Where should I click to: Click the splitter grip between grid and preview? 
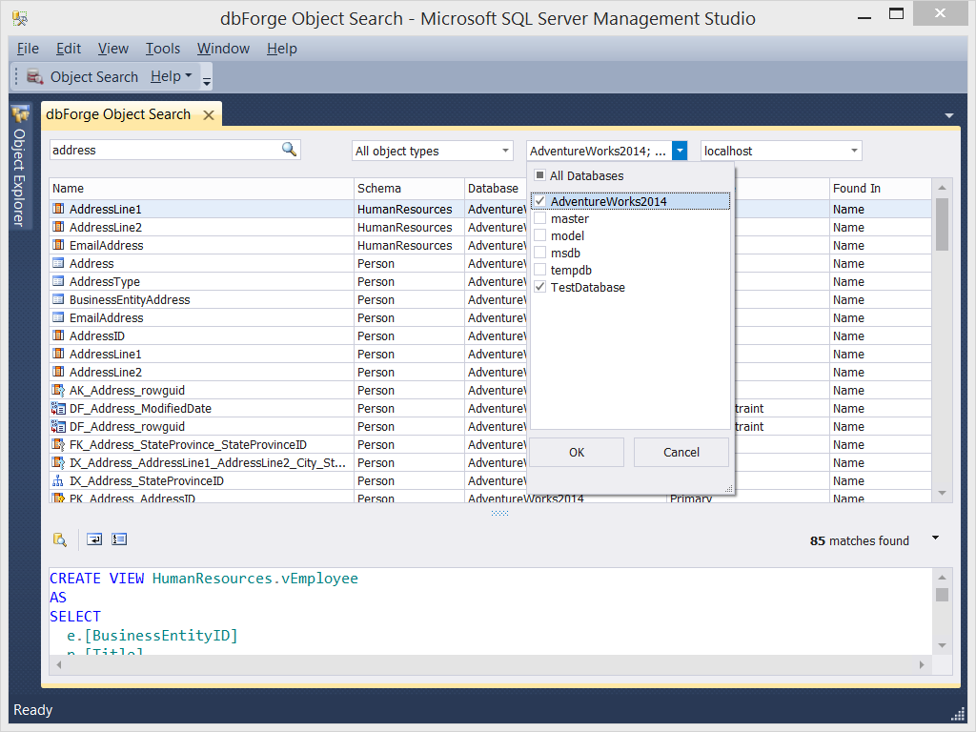click(x=499, y=514)
